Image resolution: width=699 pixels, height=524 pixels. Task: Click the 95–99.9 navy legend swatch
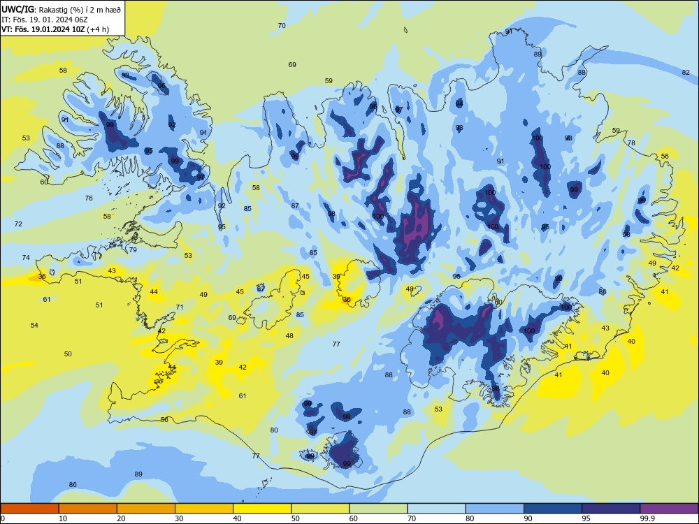(x=611, y=509)
